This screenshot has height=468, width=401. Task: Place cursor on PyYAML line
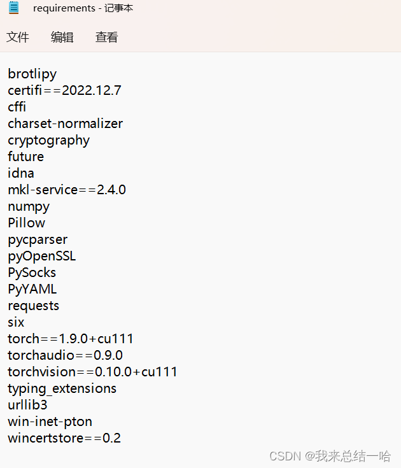click(32, 289)
